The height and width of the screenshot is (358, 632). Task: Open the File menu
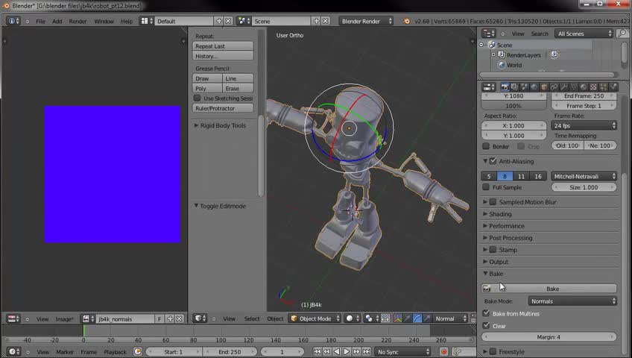(x=40, y=22)
